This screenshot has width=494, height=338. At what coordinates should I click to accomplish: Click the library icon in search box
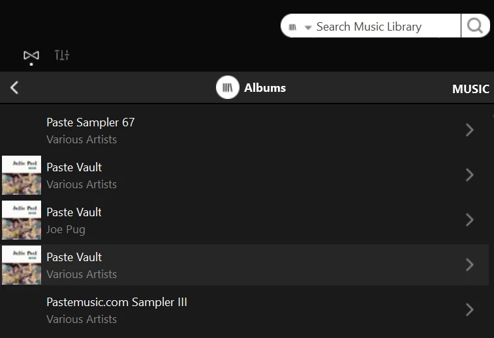pyautogui.click(x=293, y=27)
